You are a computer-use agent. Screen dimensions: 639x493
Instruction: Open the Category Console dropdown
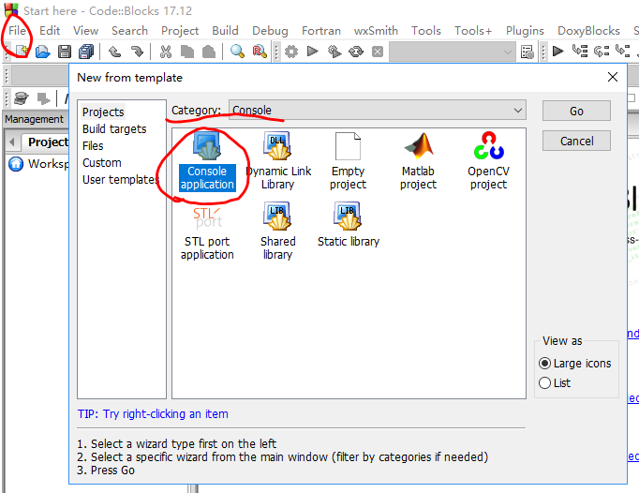click(378, 110)
